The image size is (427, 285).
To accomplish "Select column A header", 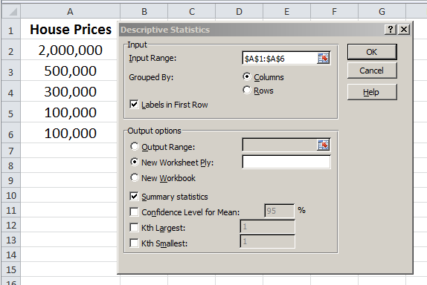I will 70,12.
